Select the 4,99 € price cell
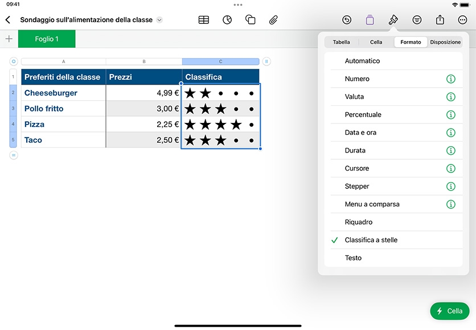This screenshot has width=476, height=330. [144, 93]
